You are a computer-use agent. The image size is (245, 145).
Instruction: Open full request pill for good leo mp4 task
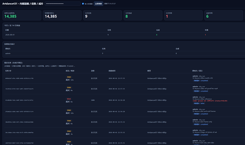201,91
